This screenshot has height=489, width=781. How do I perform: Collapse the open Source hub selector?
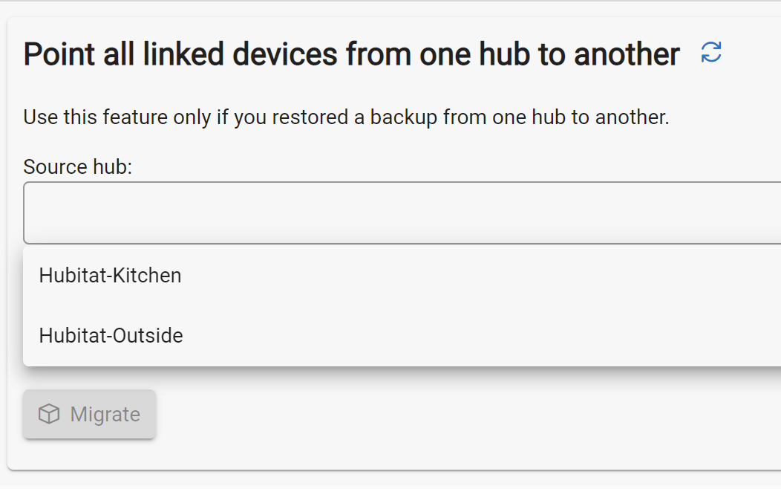(401, 213)
